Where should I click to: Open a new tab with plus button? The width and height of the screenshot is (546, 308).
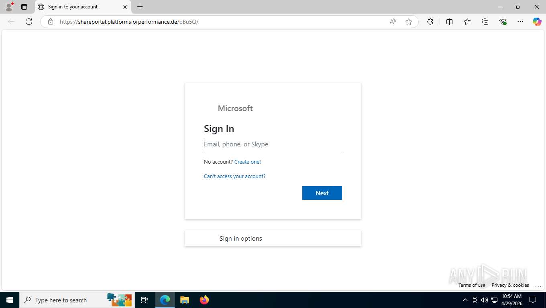(140, 7)
